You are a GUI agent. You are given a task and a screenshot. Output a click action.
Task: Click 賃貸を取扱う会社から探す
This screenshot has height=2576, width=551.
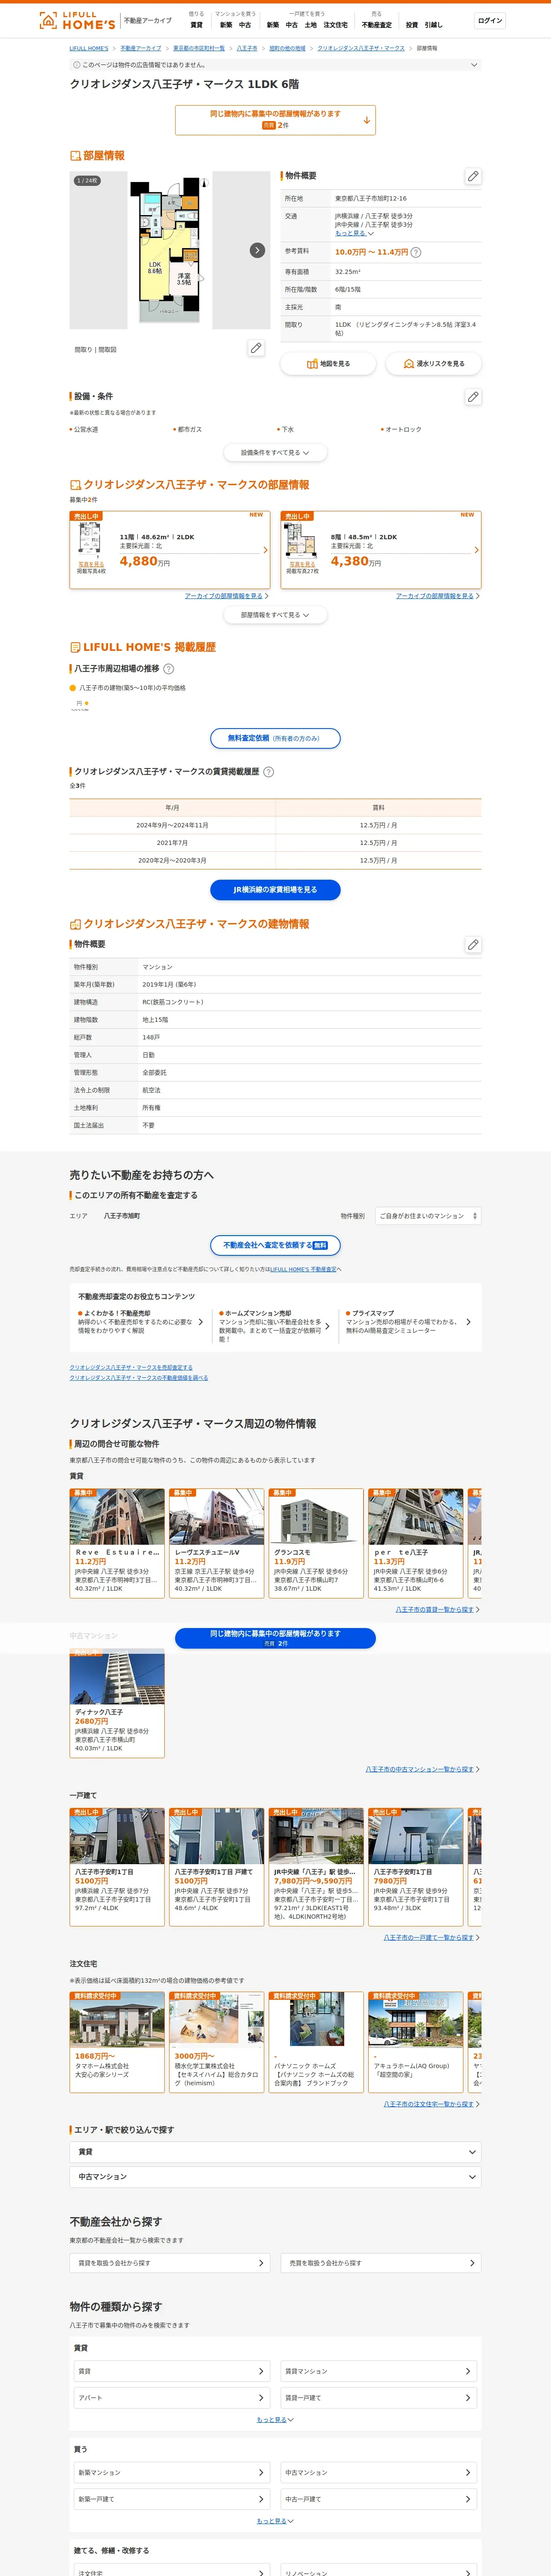pyautogui.click(x=170, y=2263)
